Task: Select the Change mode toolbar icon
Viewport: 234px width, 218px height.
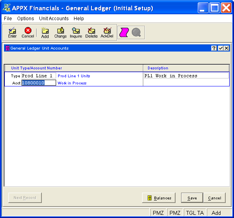Action: 60,33
